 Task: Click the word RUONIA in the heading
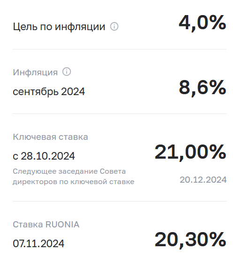coord(62,225)
